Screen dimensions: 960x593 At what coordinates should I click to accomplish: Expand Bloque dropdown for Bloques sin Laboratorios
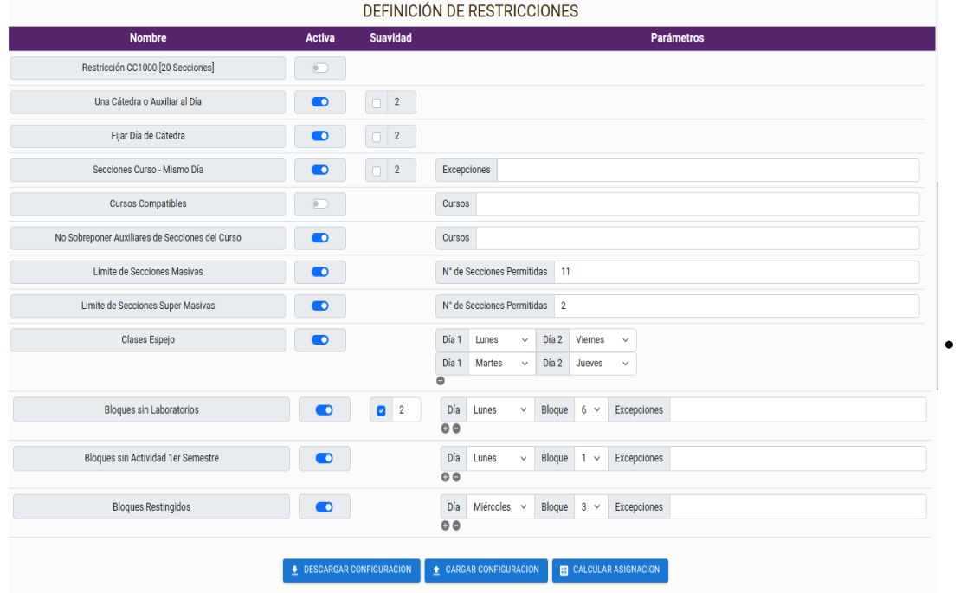pyautogui.click(x=590, y=410)
